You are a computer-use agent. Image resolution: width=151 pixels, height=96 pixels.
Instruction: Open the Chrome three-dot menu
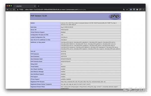[143, 10]
